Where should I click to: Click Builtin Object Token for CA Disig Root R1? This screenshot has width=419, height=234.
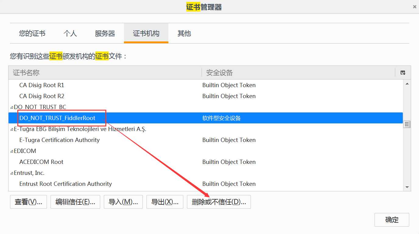pos(229,85)
